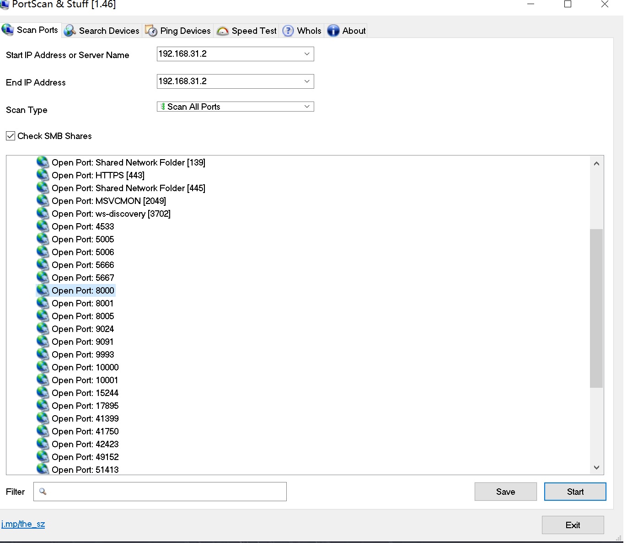
Task: Select the HTTPS [443] port entry text
Action: [98, 175]
